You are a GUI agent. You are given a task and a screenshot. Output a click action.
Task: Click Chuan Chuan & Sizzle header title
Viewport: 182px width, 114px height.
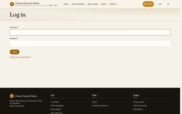click(27, 3)
